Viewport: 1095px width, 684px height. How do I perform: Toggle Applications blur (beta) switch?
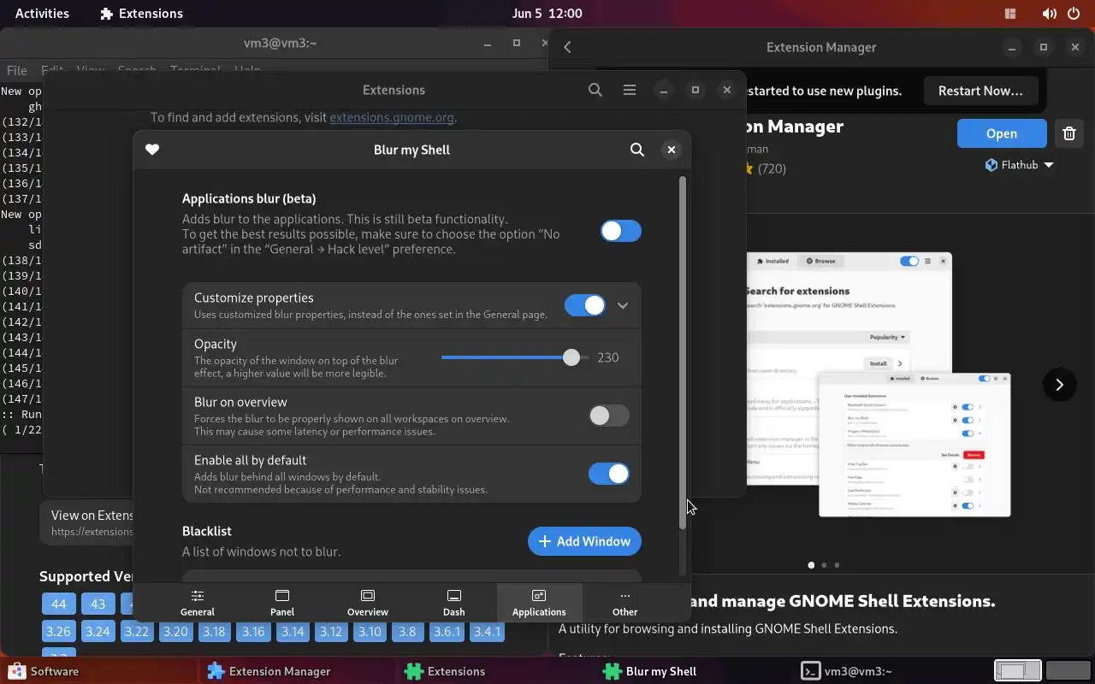click(x=620, y=231)
